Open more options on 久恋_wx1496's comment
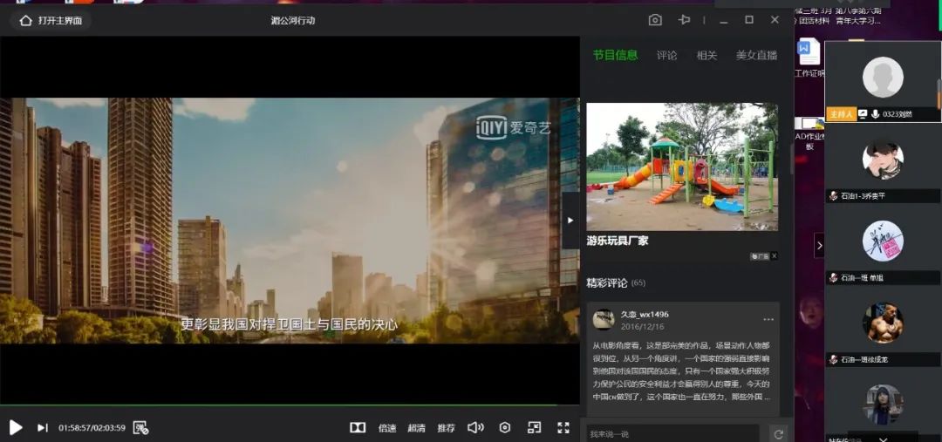The width and height of the screenshot is (942, 442). [768, 319]
